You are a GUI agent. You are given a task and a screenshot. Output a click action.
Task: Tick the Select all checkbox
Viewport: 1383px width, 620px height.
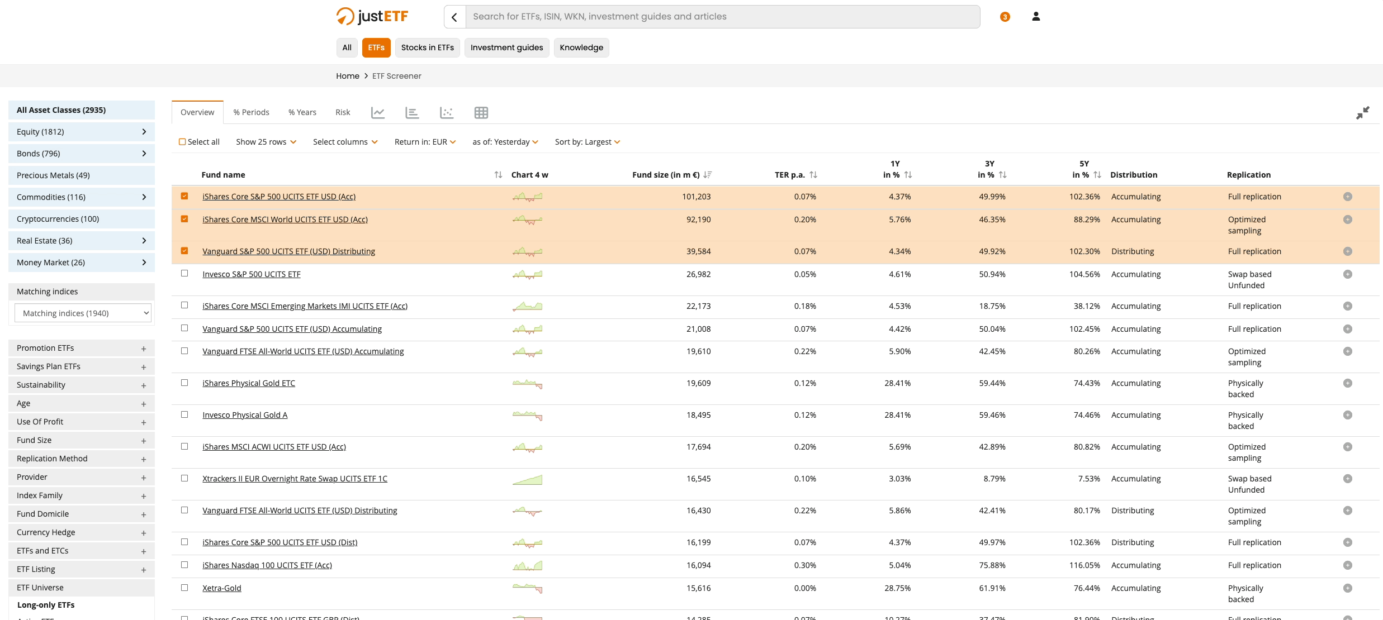(182, 142)
